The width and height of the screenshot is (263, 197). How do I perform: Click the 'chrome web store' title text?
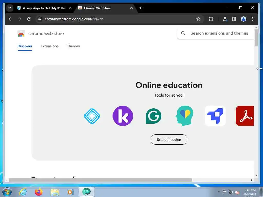46,33
